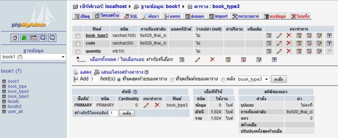This screenshot has width=338, height=138.
Task: Open the book1 (7) database dropdown
Action: pyautogui.click(x=33, y=57)
